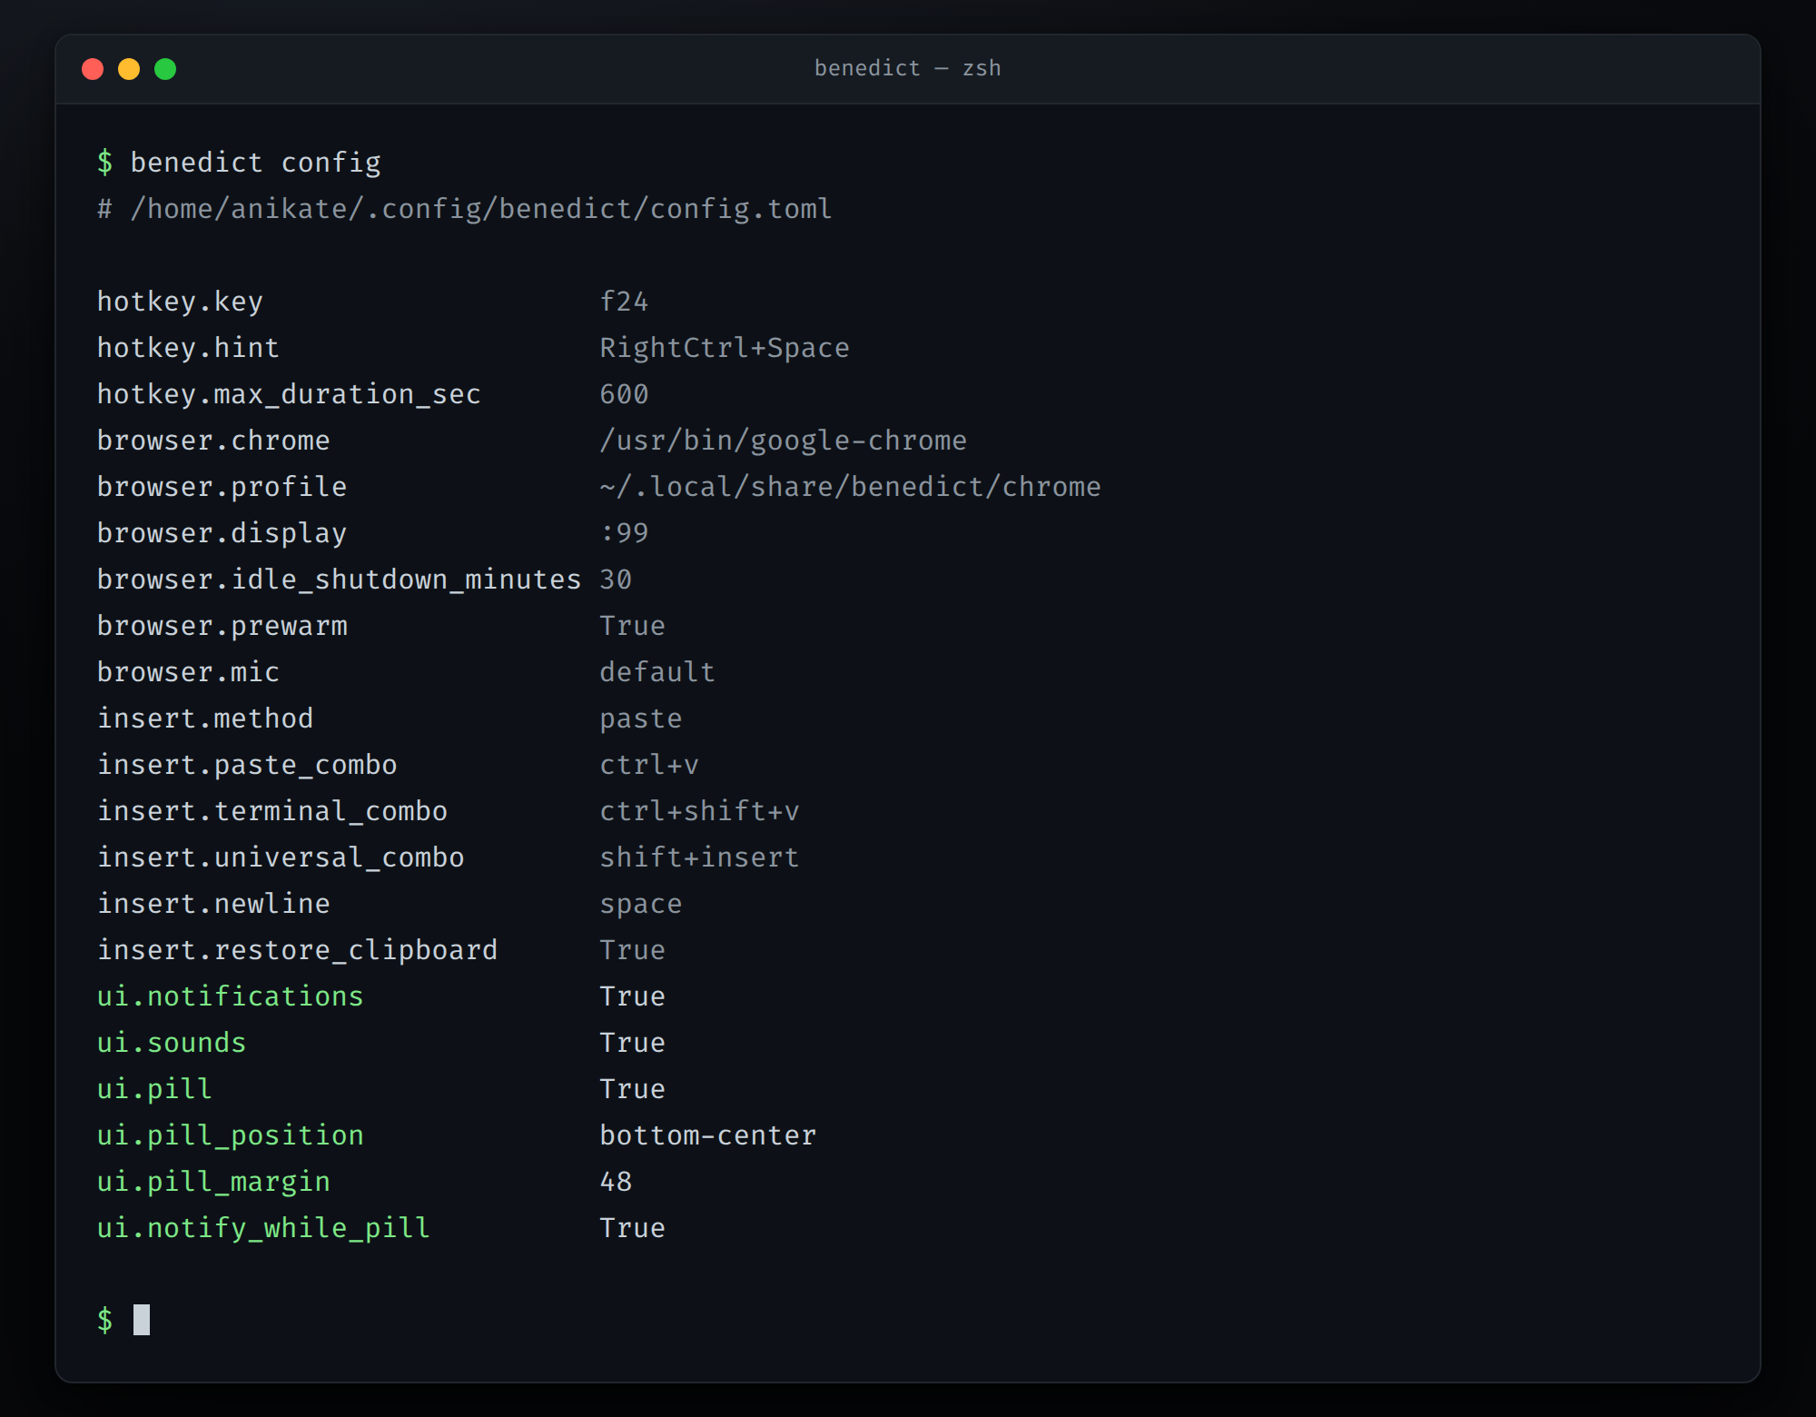The width and height of the screenshot is (1816, 1417).
Task: Select the '600' duration value
Action: point(624,394)
